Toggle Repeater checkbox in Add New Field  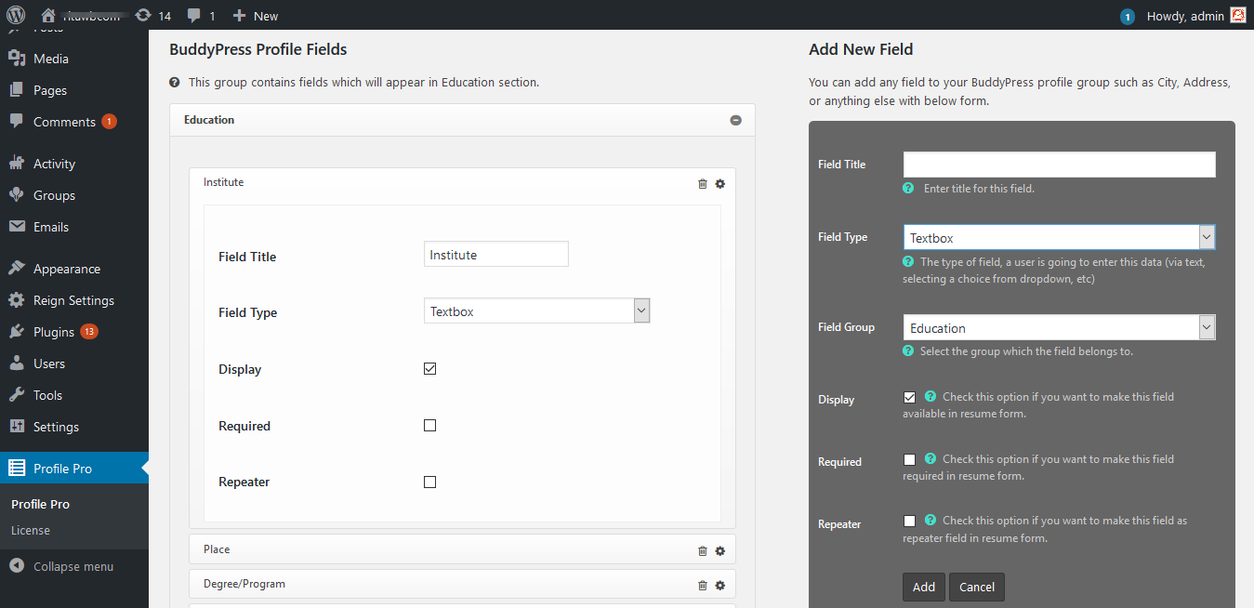click(909, 521)
